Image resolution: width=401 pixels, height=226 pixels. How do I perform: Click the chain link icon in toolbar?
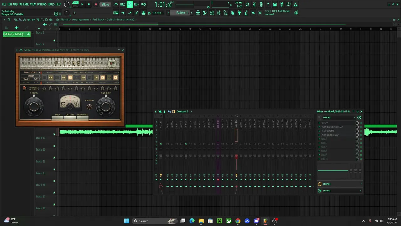pyautogui.click(x=137, y=13)
